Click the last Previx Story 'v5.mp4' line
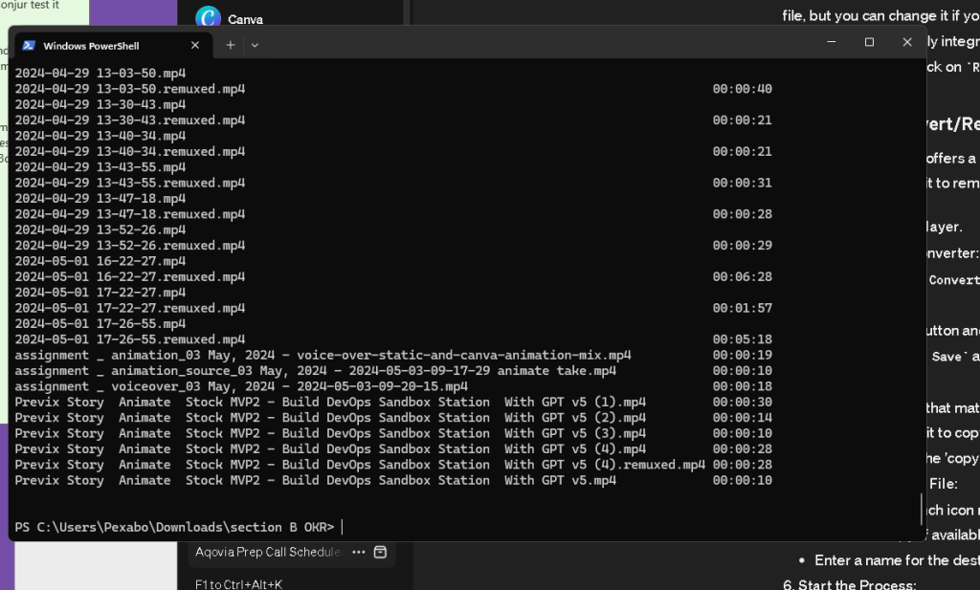Image resolution: width=980 pixels, height=590 pixels. coord(316,480)
